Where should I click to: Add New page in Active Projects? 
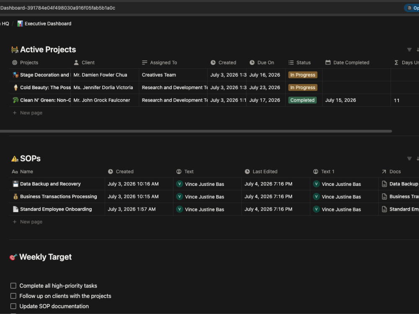tap(28, 113)
